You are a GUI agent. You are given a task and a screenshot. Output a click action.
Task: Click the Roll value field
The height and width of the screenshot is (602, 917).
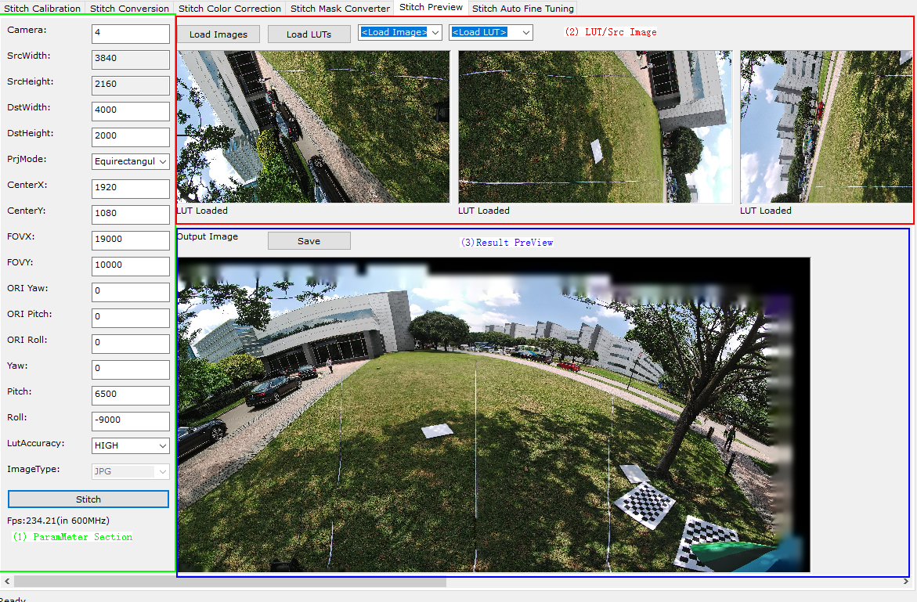tap(130, 420)
